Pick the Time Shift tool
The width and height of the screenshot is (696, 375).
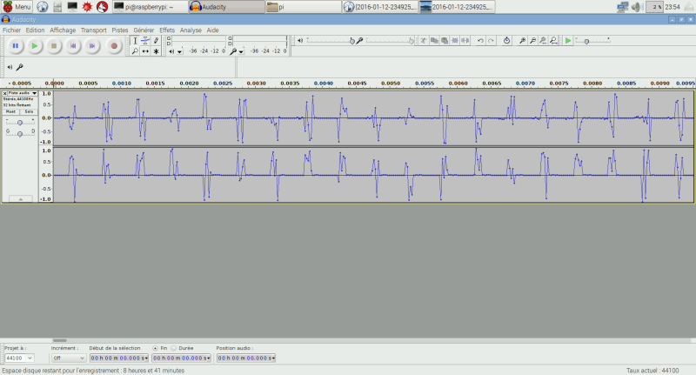[x=145, y=51]
